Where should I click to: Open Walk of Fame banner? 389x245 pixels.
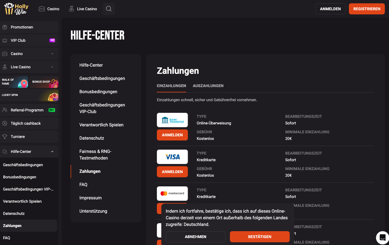click(14, 82)
